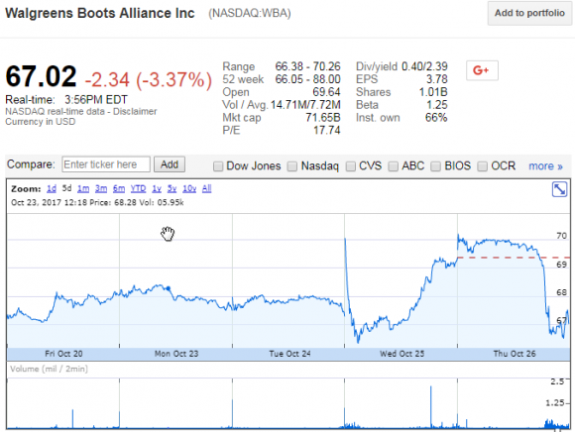Click the EPS value 3.78
This screenshot has height=432, width=575.
pos(437,79)
